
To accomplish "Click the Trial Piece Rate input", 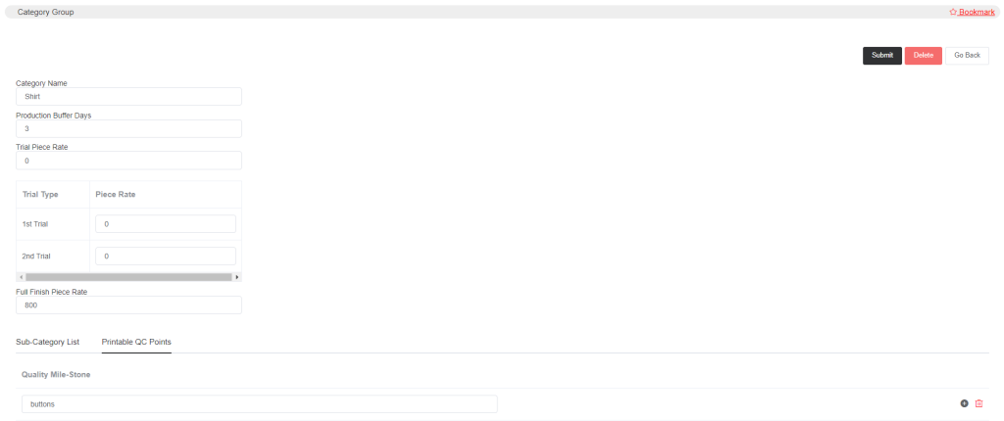I will point(128,161).
